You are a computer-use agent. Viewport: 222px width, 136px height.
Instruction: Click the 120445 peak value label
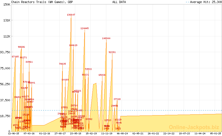click(85, 28)
